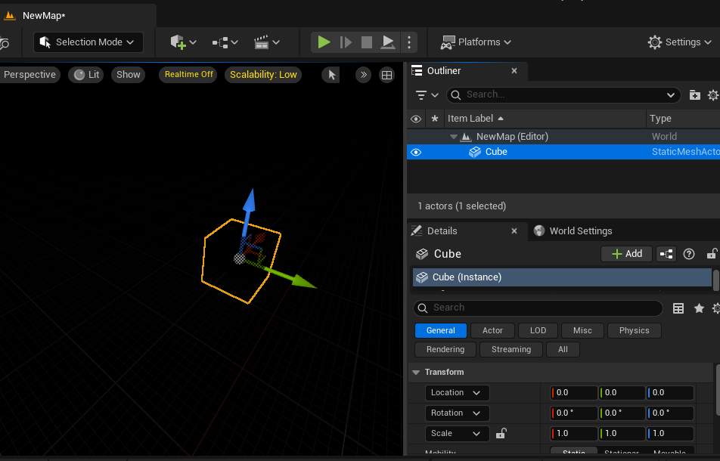Viewport: 720px width, 461px height.
Task: Select the viewport select-objects arrow tool
Action: click(x=331, y=75)
